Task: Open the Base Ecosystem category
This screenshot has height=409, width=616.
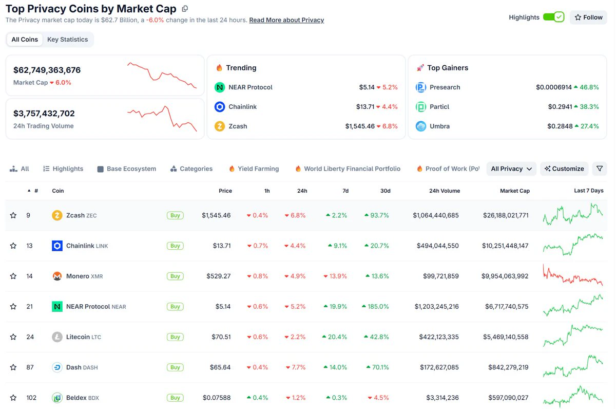Action: [x=127, y=169]
